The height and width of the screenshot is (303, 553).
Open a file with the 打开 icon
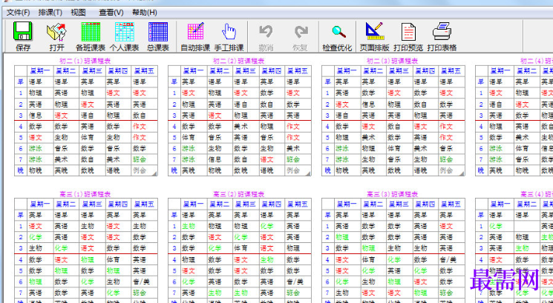56,32
